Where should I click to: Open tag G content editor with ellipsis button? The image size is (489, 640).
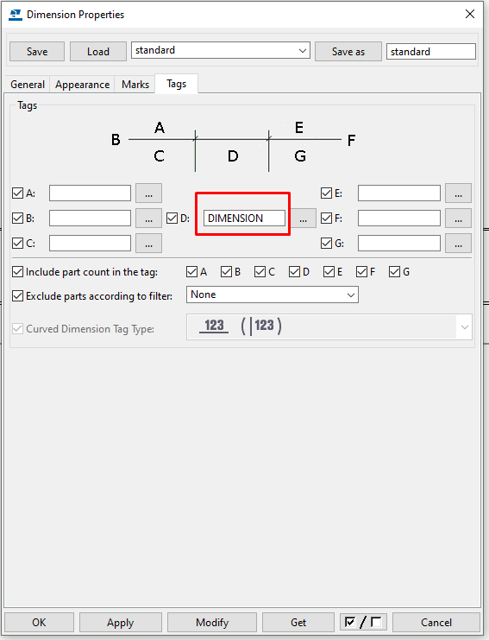coord(459,244)
